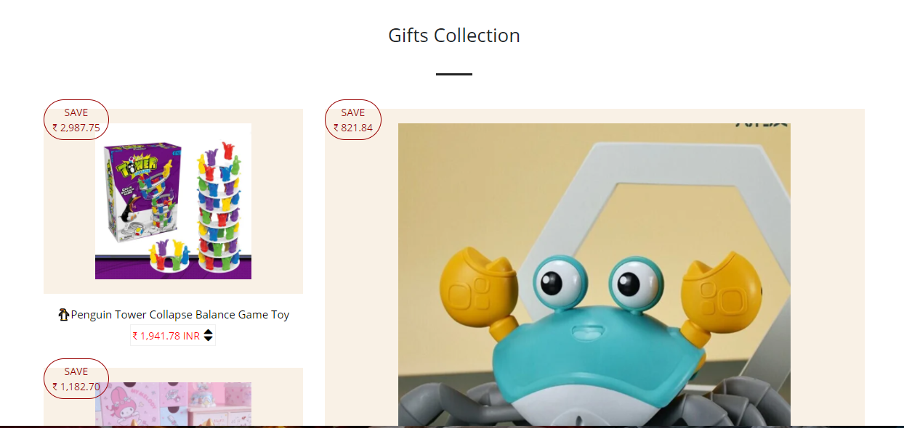Screen dimensions: 904x428
Task: Click the SAVE ₹ 2,987.75 discount badge
Action: 76,120
